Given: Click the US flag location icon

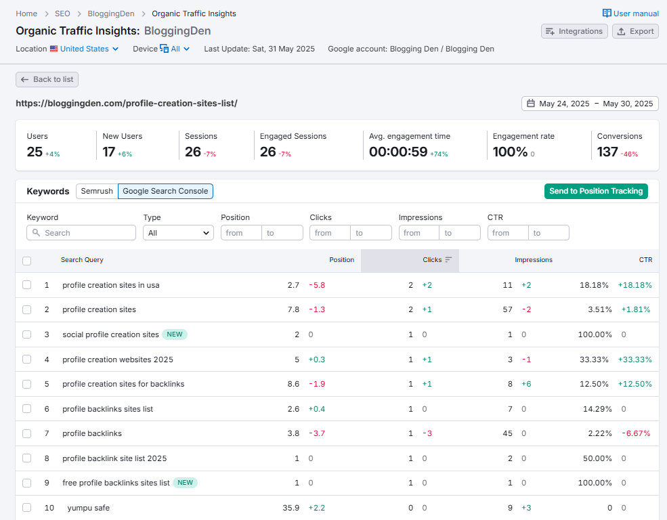Looking at the screenshot, I should [x=55, y=49].
